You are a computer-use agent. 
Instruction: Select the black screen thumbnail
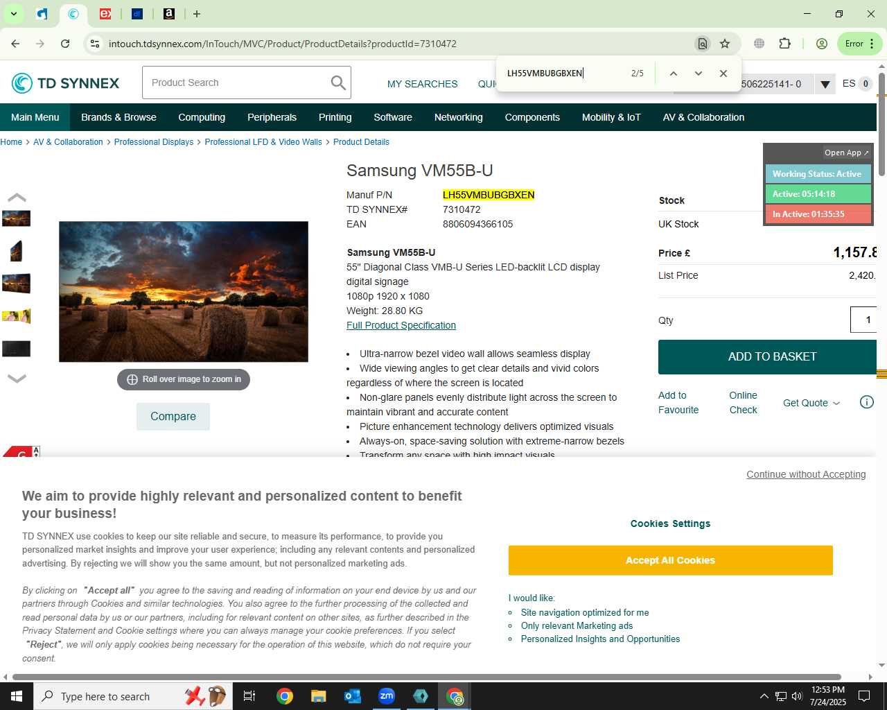pos(17,349)
